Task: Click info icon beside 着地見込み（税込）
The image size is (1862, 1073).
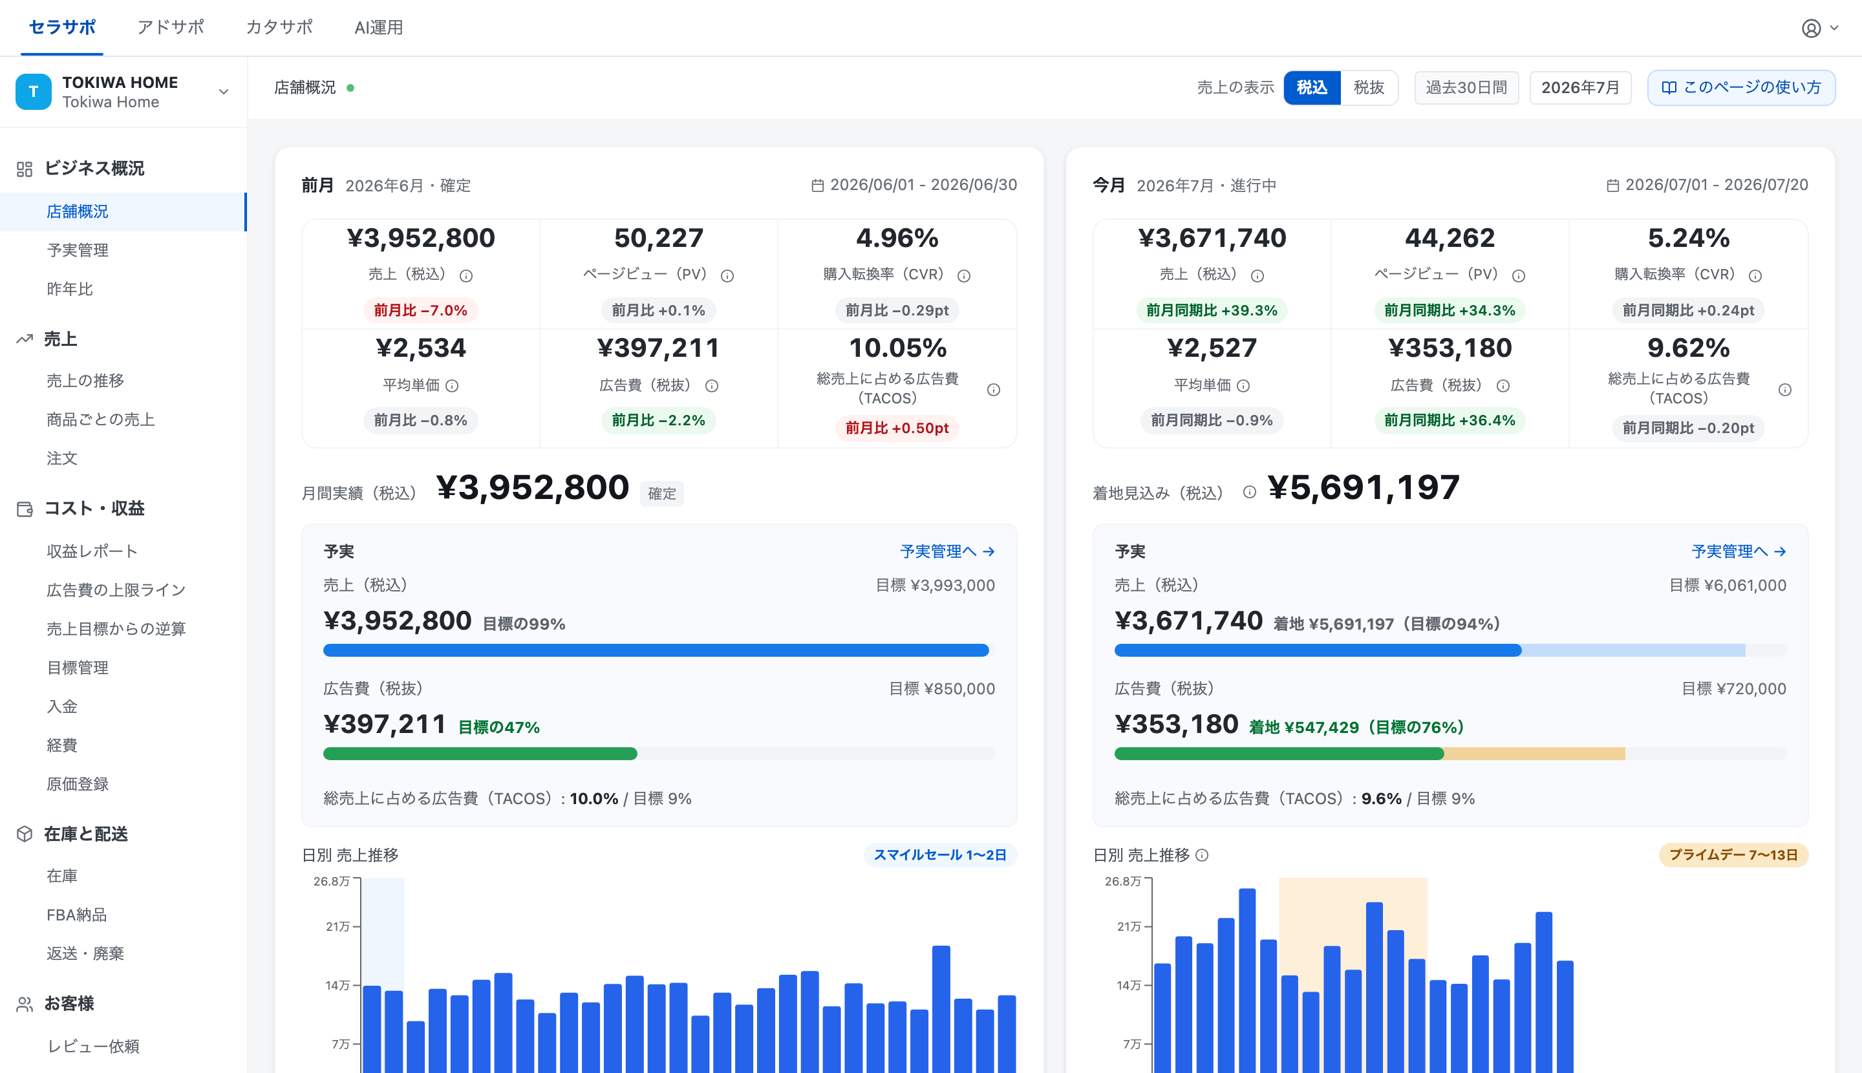Action: tap(1250, 491)
